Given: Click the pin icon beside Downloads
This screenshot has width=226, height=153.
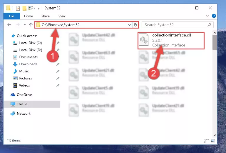Looking at the screenshot, I should pyautogui.click(x=58, y=64).
